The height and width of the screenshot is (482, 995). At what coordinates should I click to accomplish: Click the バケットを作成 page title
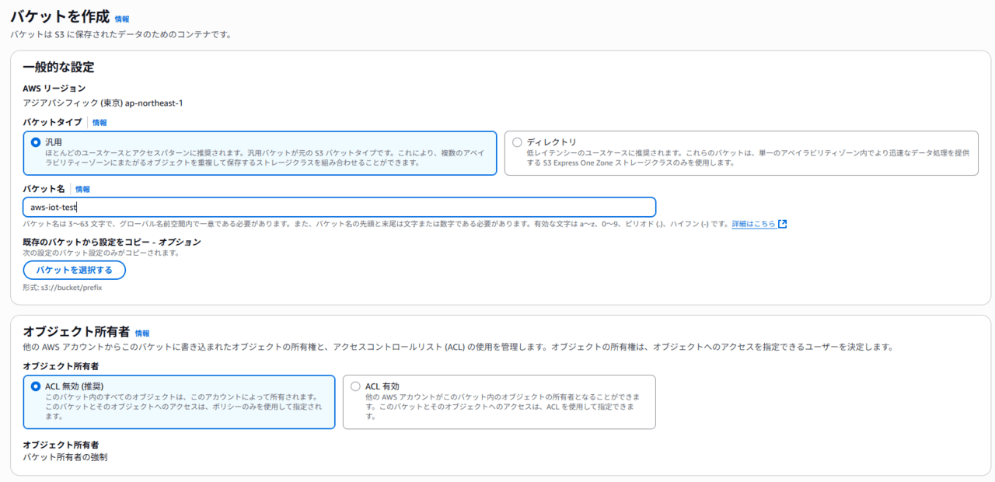tap(60, 17)
